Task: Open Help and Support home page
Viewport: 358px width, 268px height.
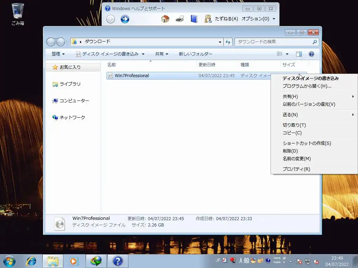Action: coord(165,19)
